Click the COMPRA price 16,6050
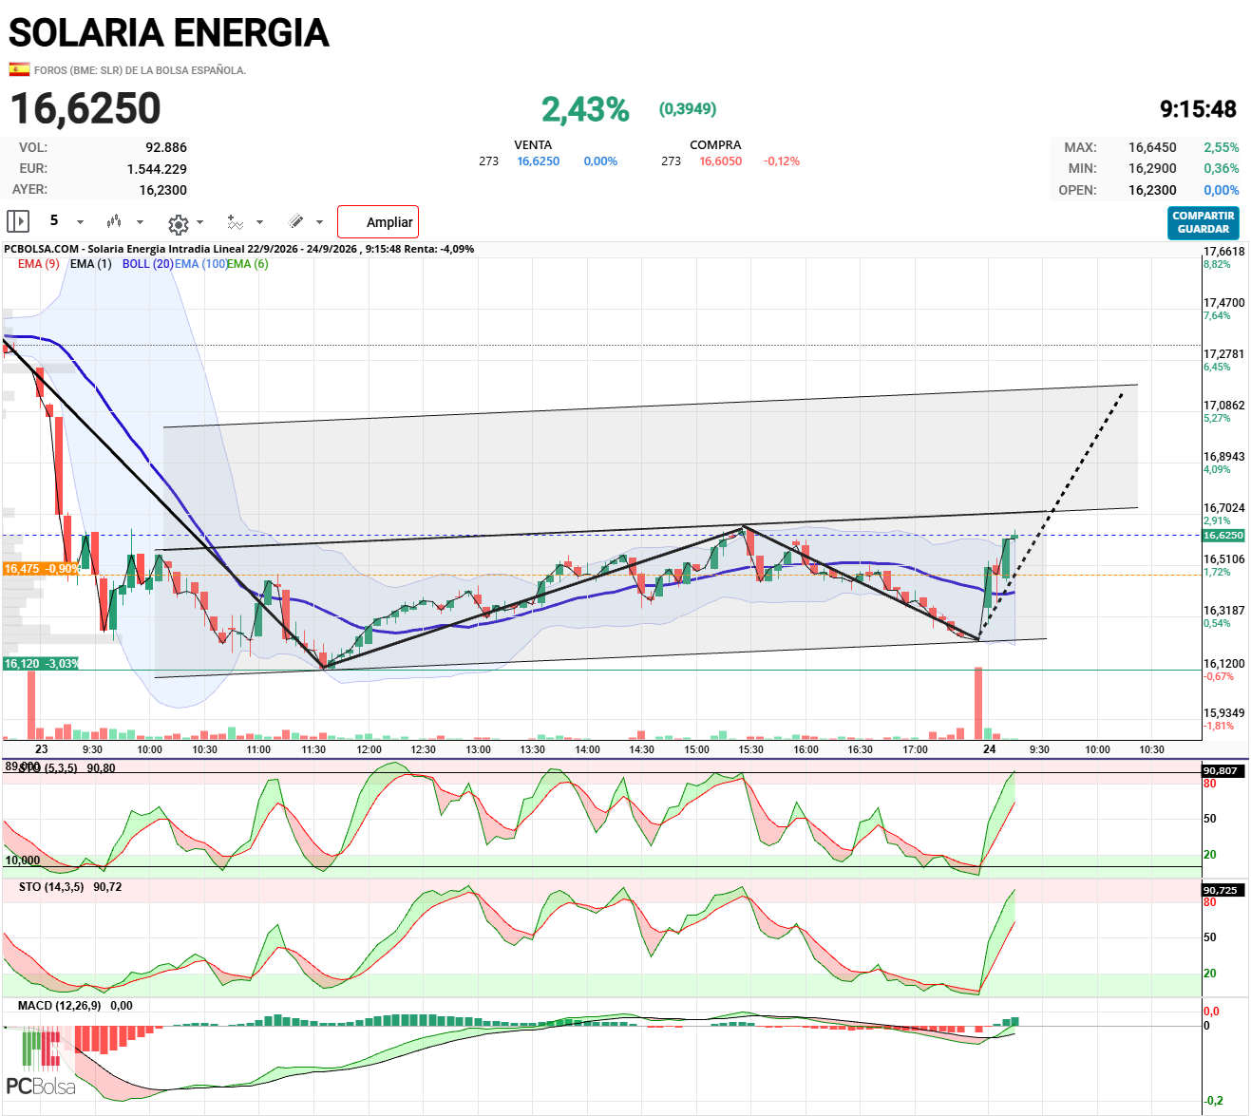Image resolution: width=1251 pixels, height=1116 pixels. [721, 161]
